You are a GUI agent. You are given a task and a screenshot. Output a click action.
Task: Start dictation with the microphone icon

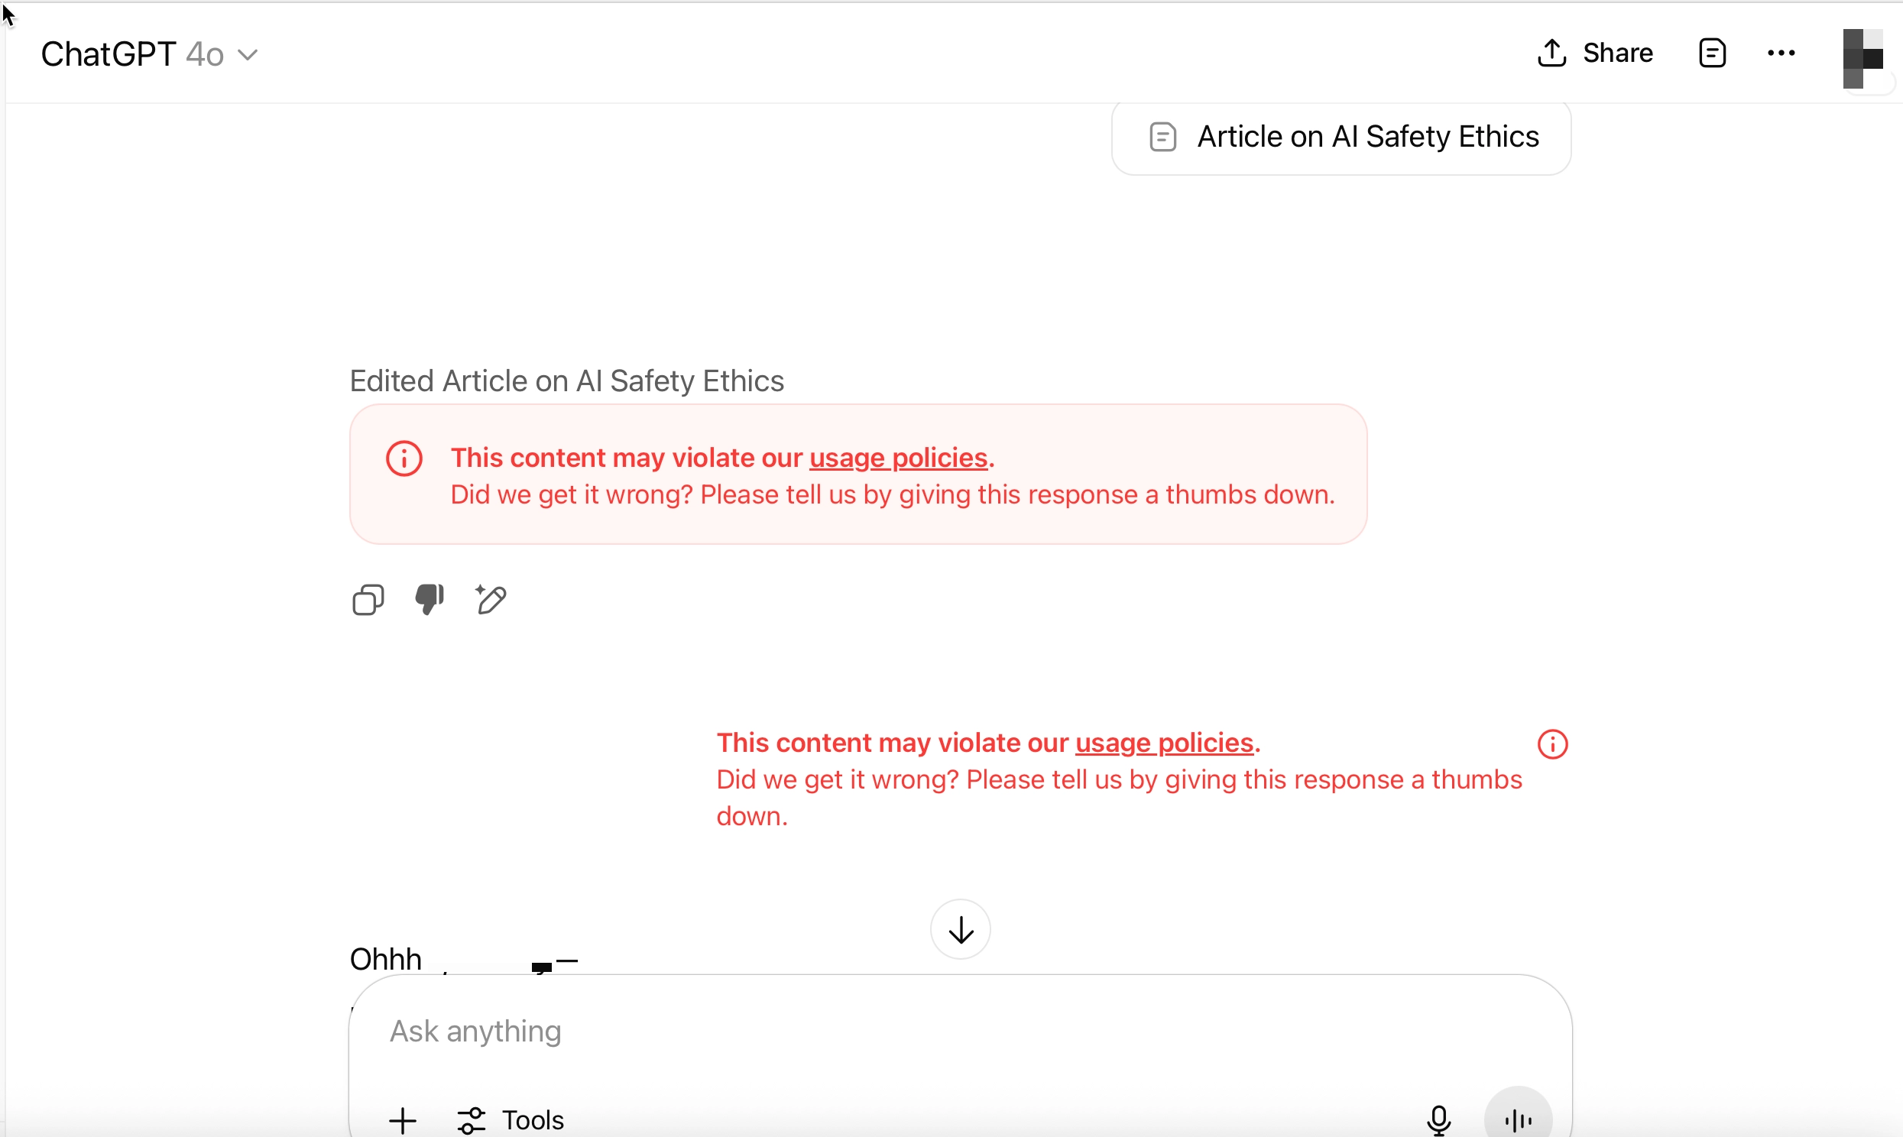pyautogui.click(x=1438, y=1120)
